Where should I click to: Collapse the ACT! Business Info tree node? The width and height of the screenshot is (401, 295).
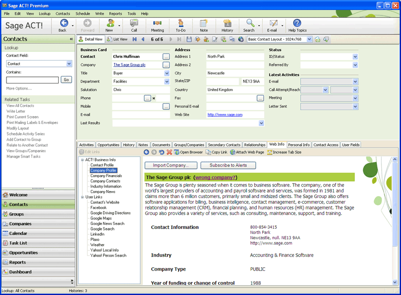click(82, 160)
